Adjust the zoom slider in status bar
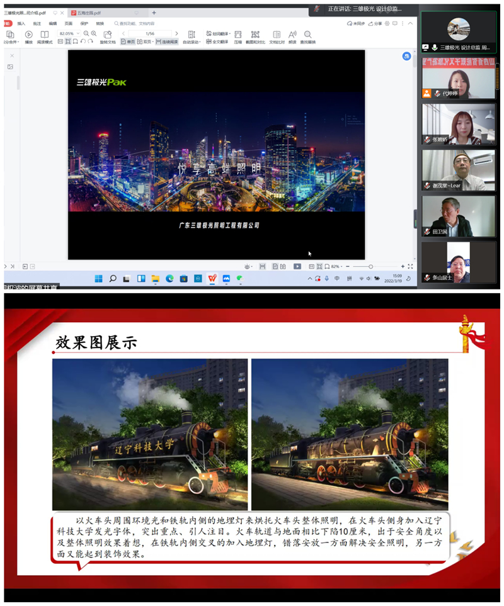 [x=370, y=267]
